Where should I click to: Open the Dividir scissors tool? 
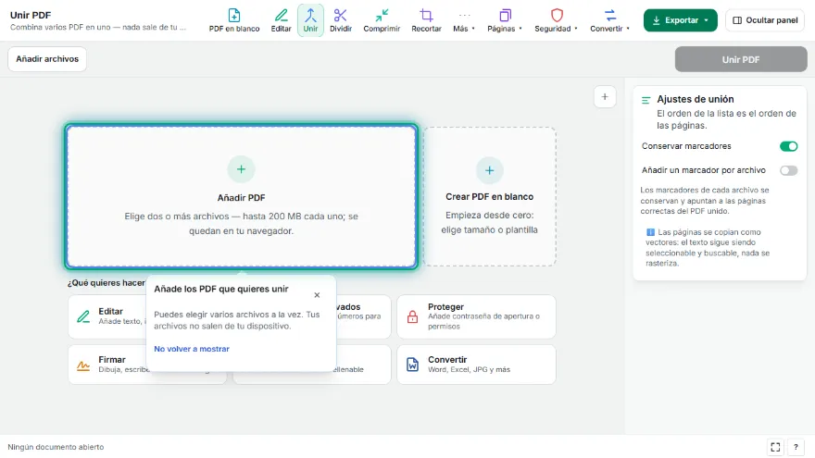coord(341,20)
